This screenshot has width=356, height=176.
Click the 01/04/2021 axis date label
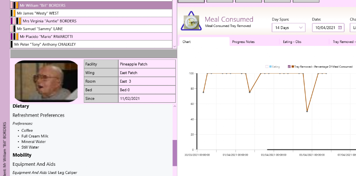click(x=235, y=155)
